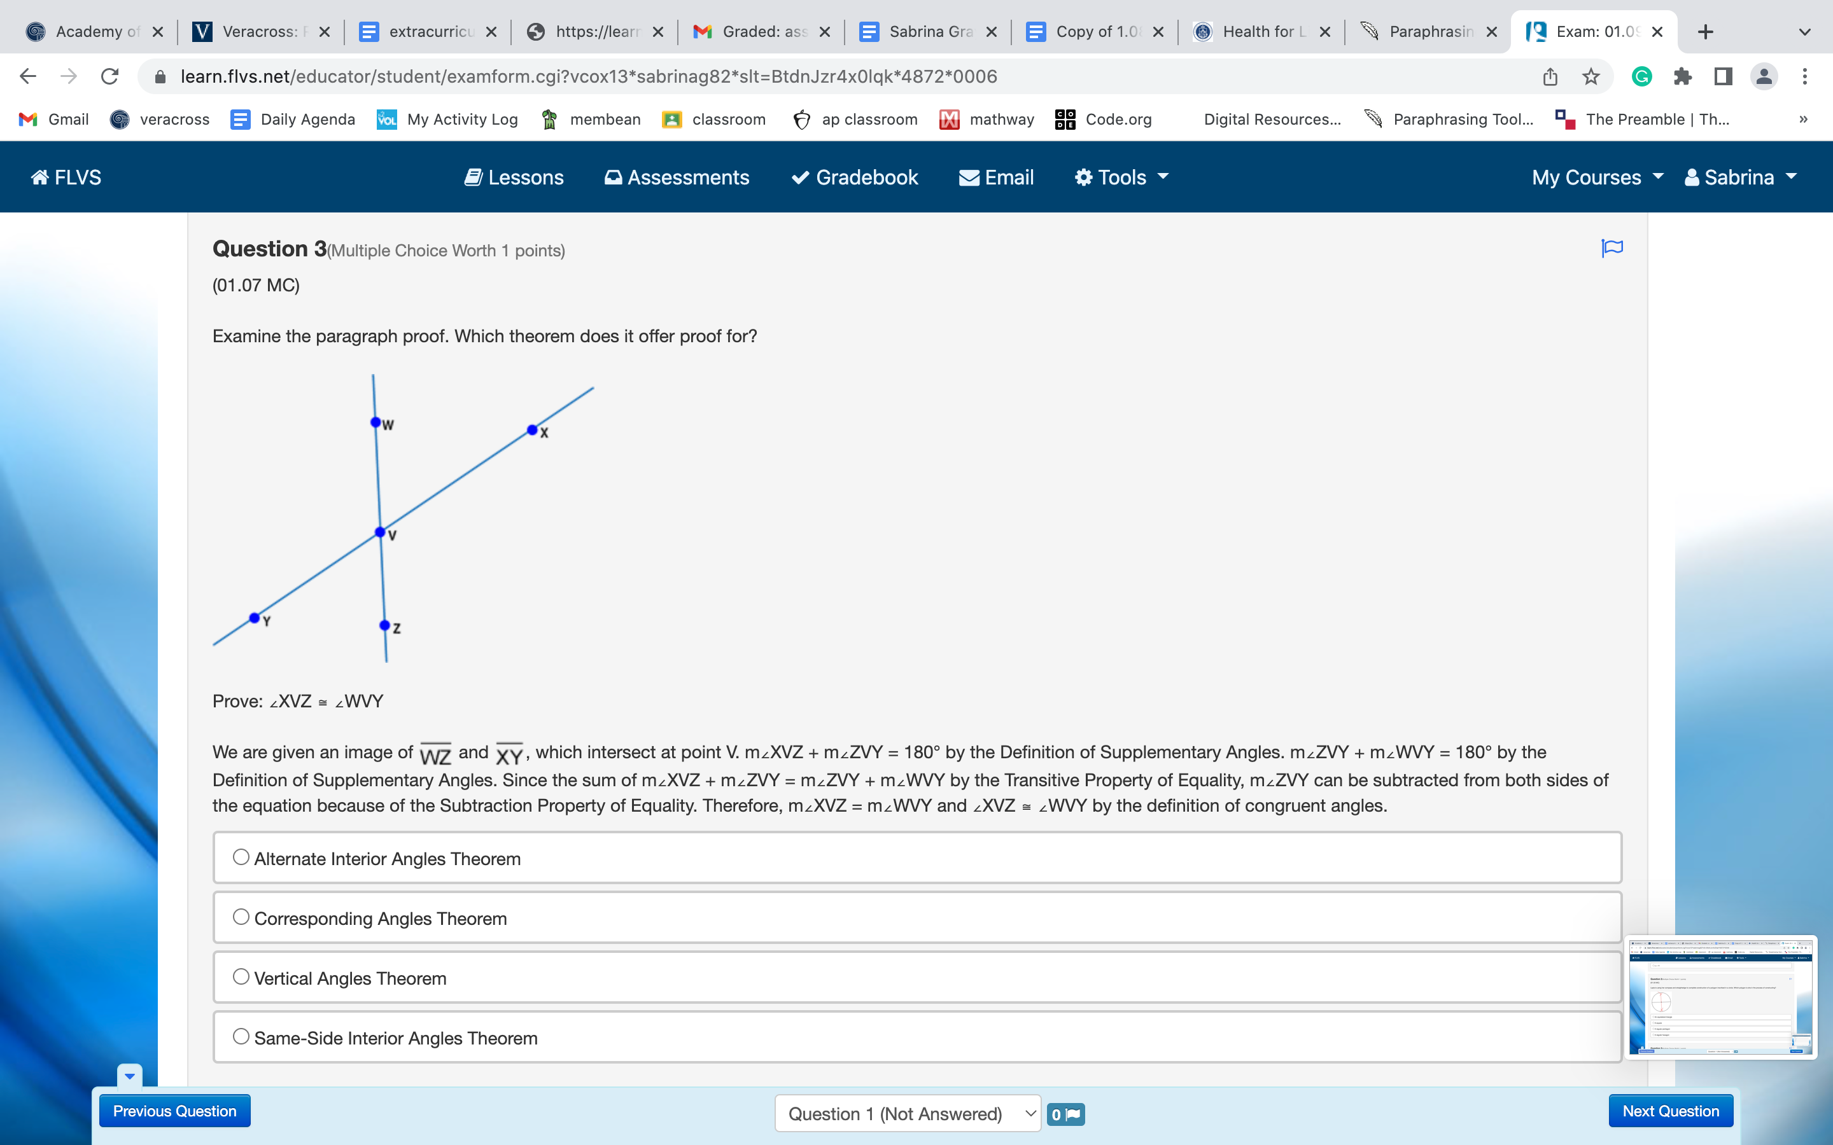1833x1145 pixels.
Task: Flag Question 3 with the flag icon
Action: tap(1612, 248)
